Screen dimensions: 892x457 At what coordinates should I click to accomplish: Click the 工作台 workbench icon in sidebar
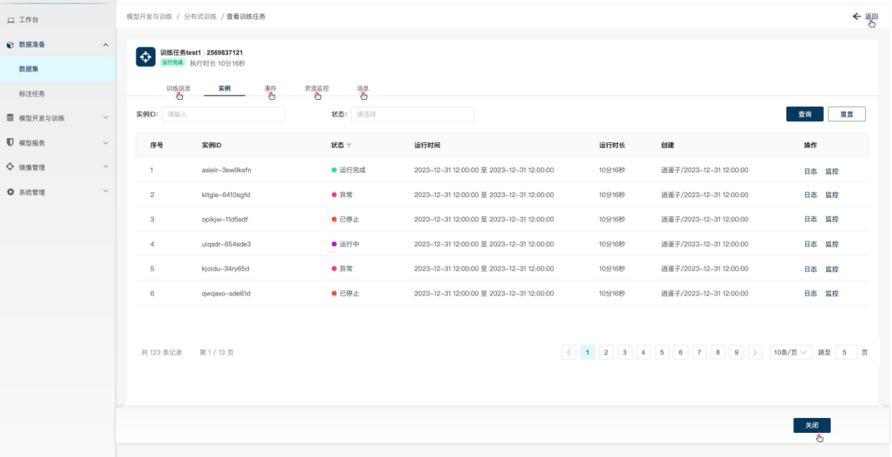tap(11, 20)
